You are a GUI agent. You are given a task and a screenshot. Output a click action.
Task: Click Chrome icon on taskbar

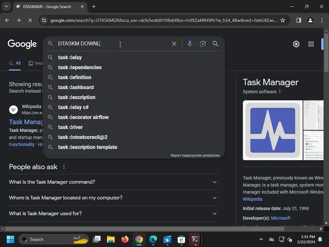coord(139,239)
